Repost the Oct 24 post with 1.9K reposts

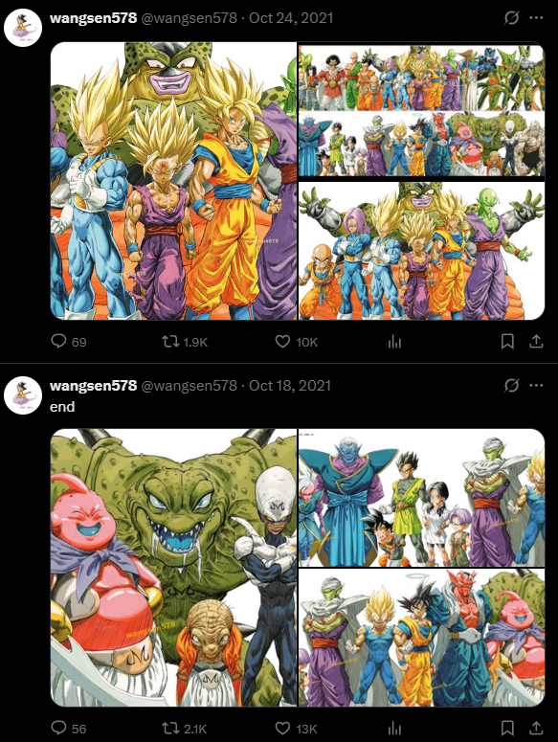185,341
